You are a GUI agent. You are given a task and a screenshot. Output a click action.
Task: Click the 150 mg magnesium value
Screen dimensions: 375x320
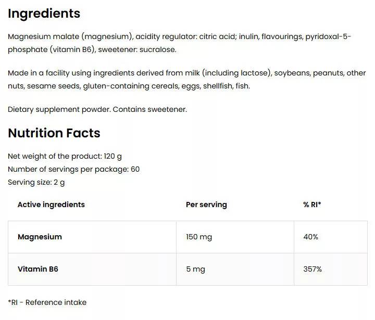(x=199, y=237)
